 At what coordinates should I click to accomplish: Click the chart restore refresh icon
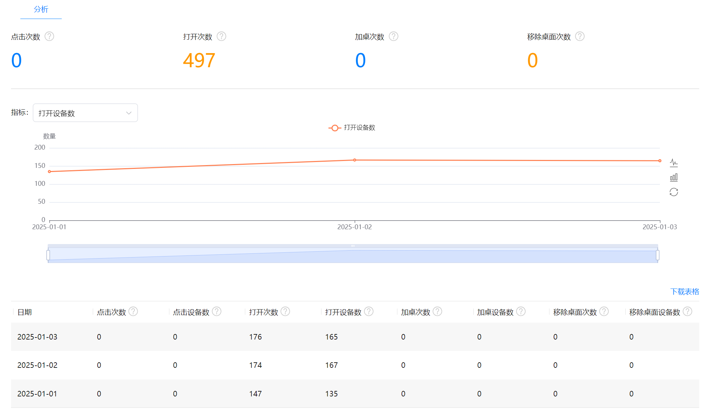tap(673, 192)
